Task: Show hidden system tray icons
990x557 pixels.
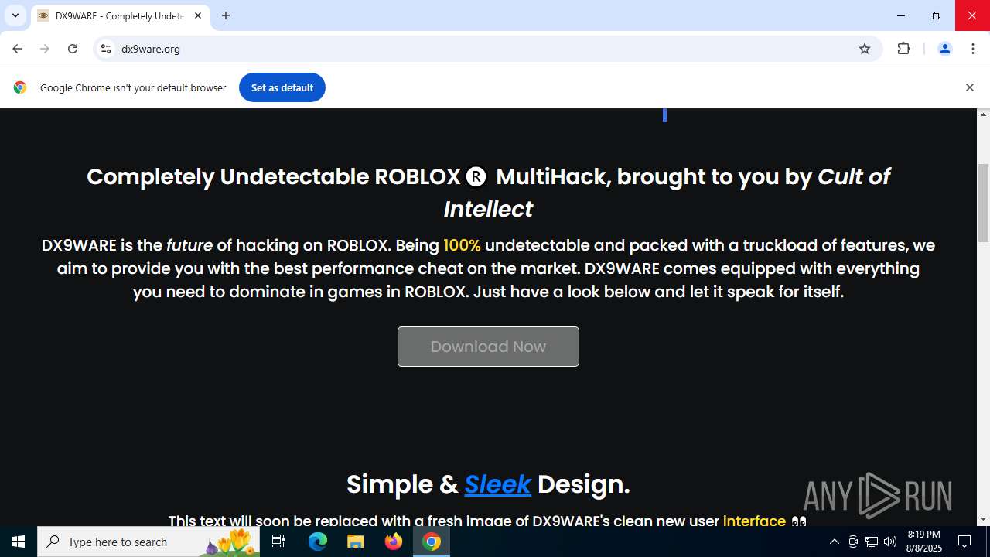Action: [x=834, y=542]
